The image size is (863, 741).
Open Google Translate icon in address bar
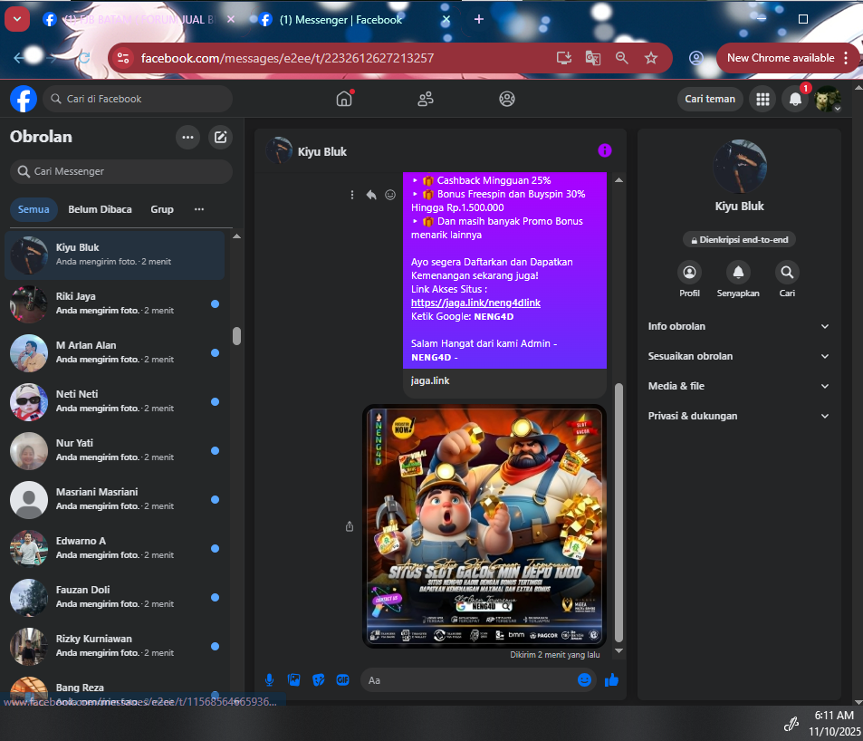593,58
